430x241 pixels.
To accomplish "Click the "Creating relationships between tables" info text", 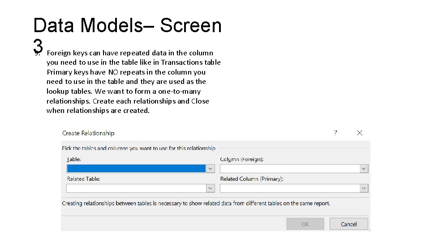I will (196, 204).
